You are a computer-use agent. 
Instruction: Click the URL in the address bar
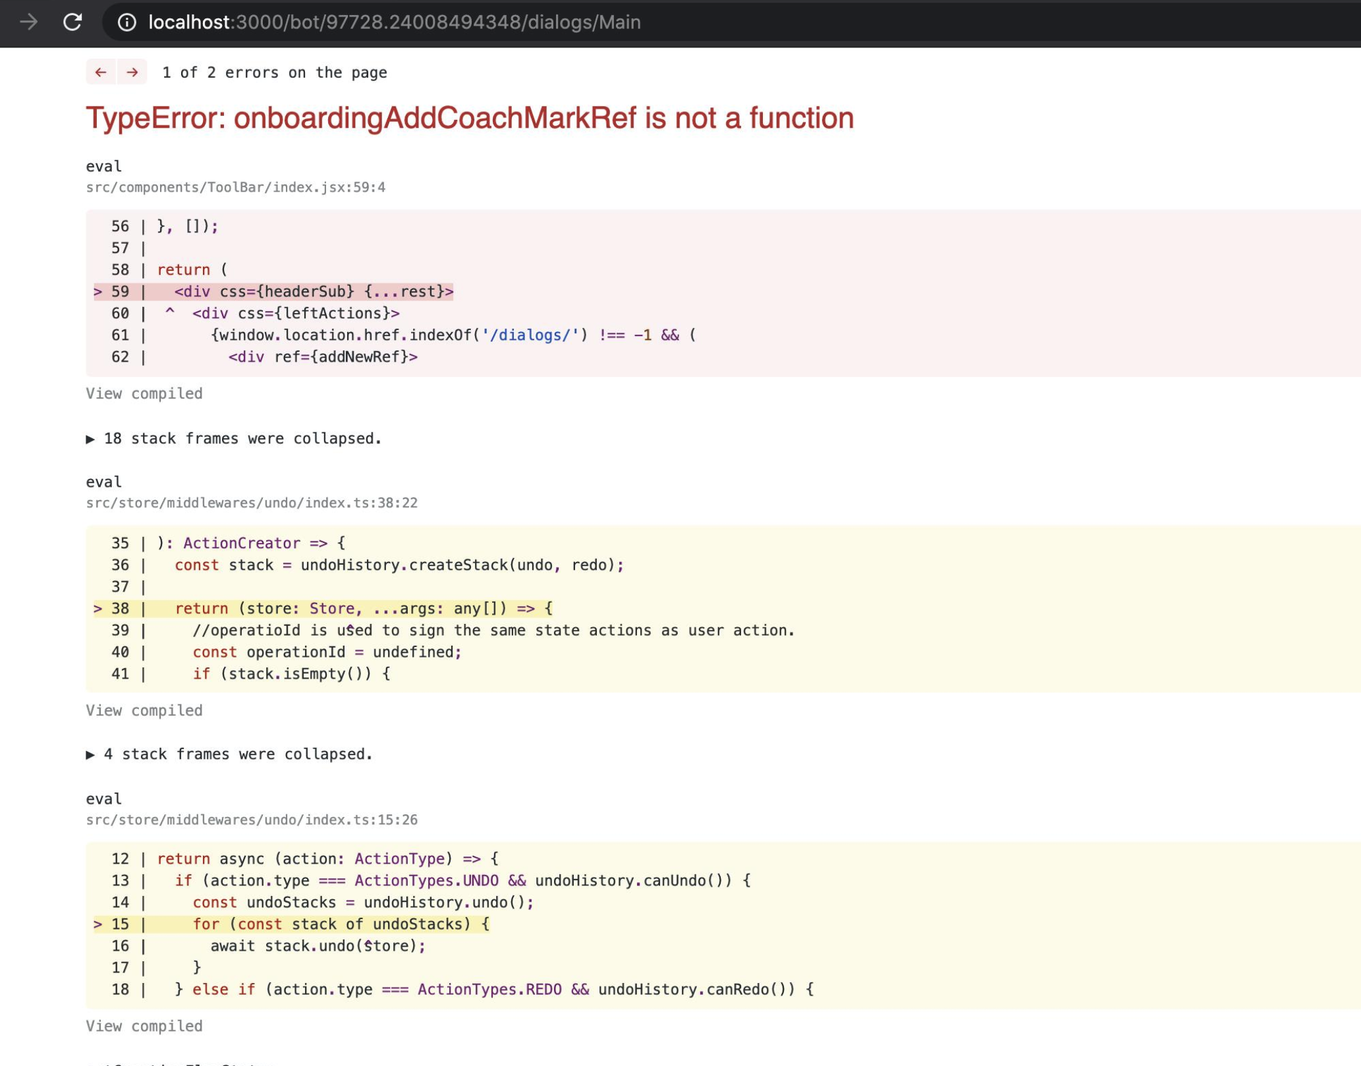(394, 22)
